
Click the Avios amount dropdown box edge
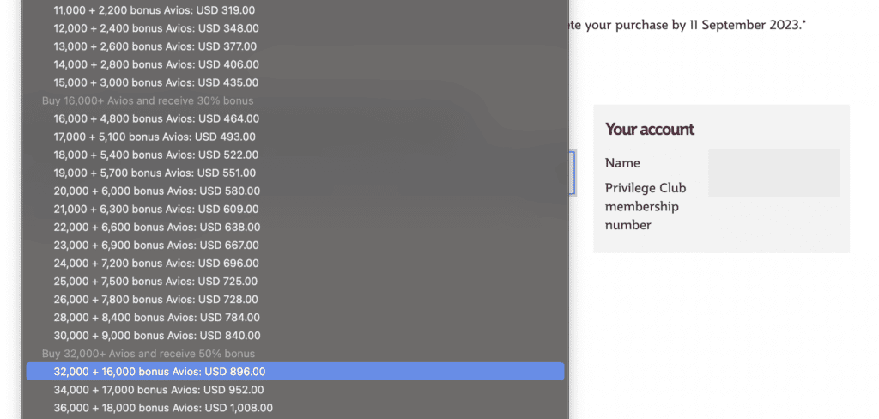click(573, 173)
